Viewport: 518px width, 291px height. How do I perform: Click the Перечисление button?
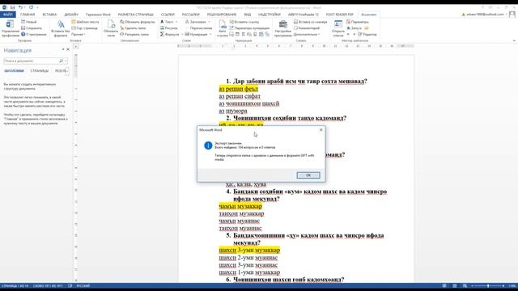198,28
